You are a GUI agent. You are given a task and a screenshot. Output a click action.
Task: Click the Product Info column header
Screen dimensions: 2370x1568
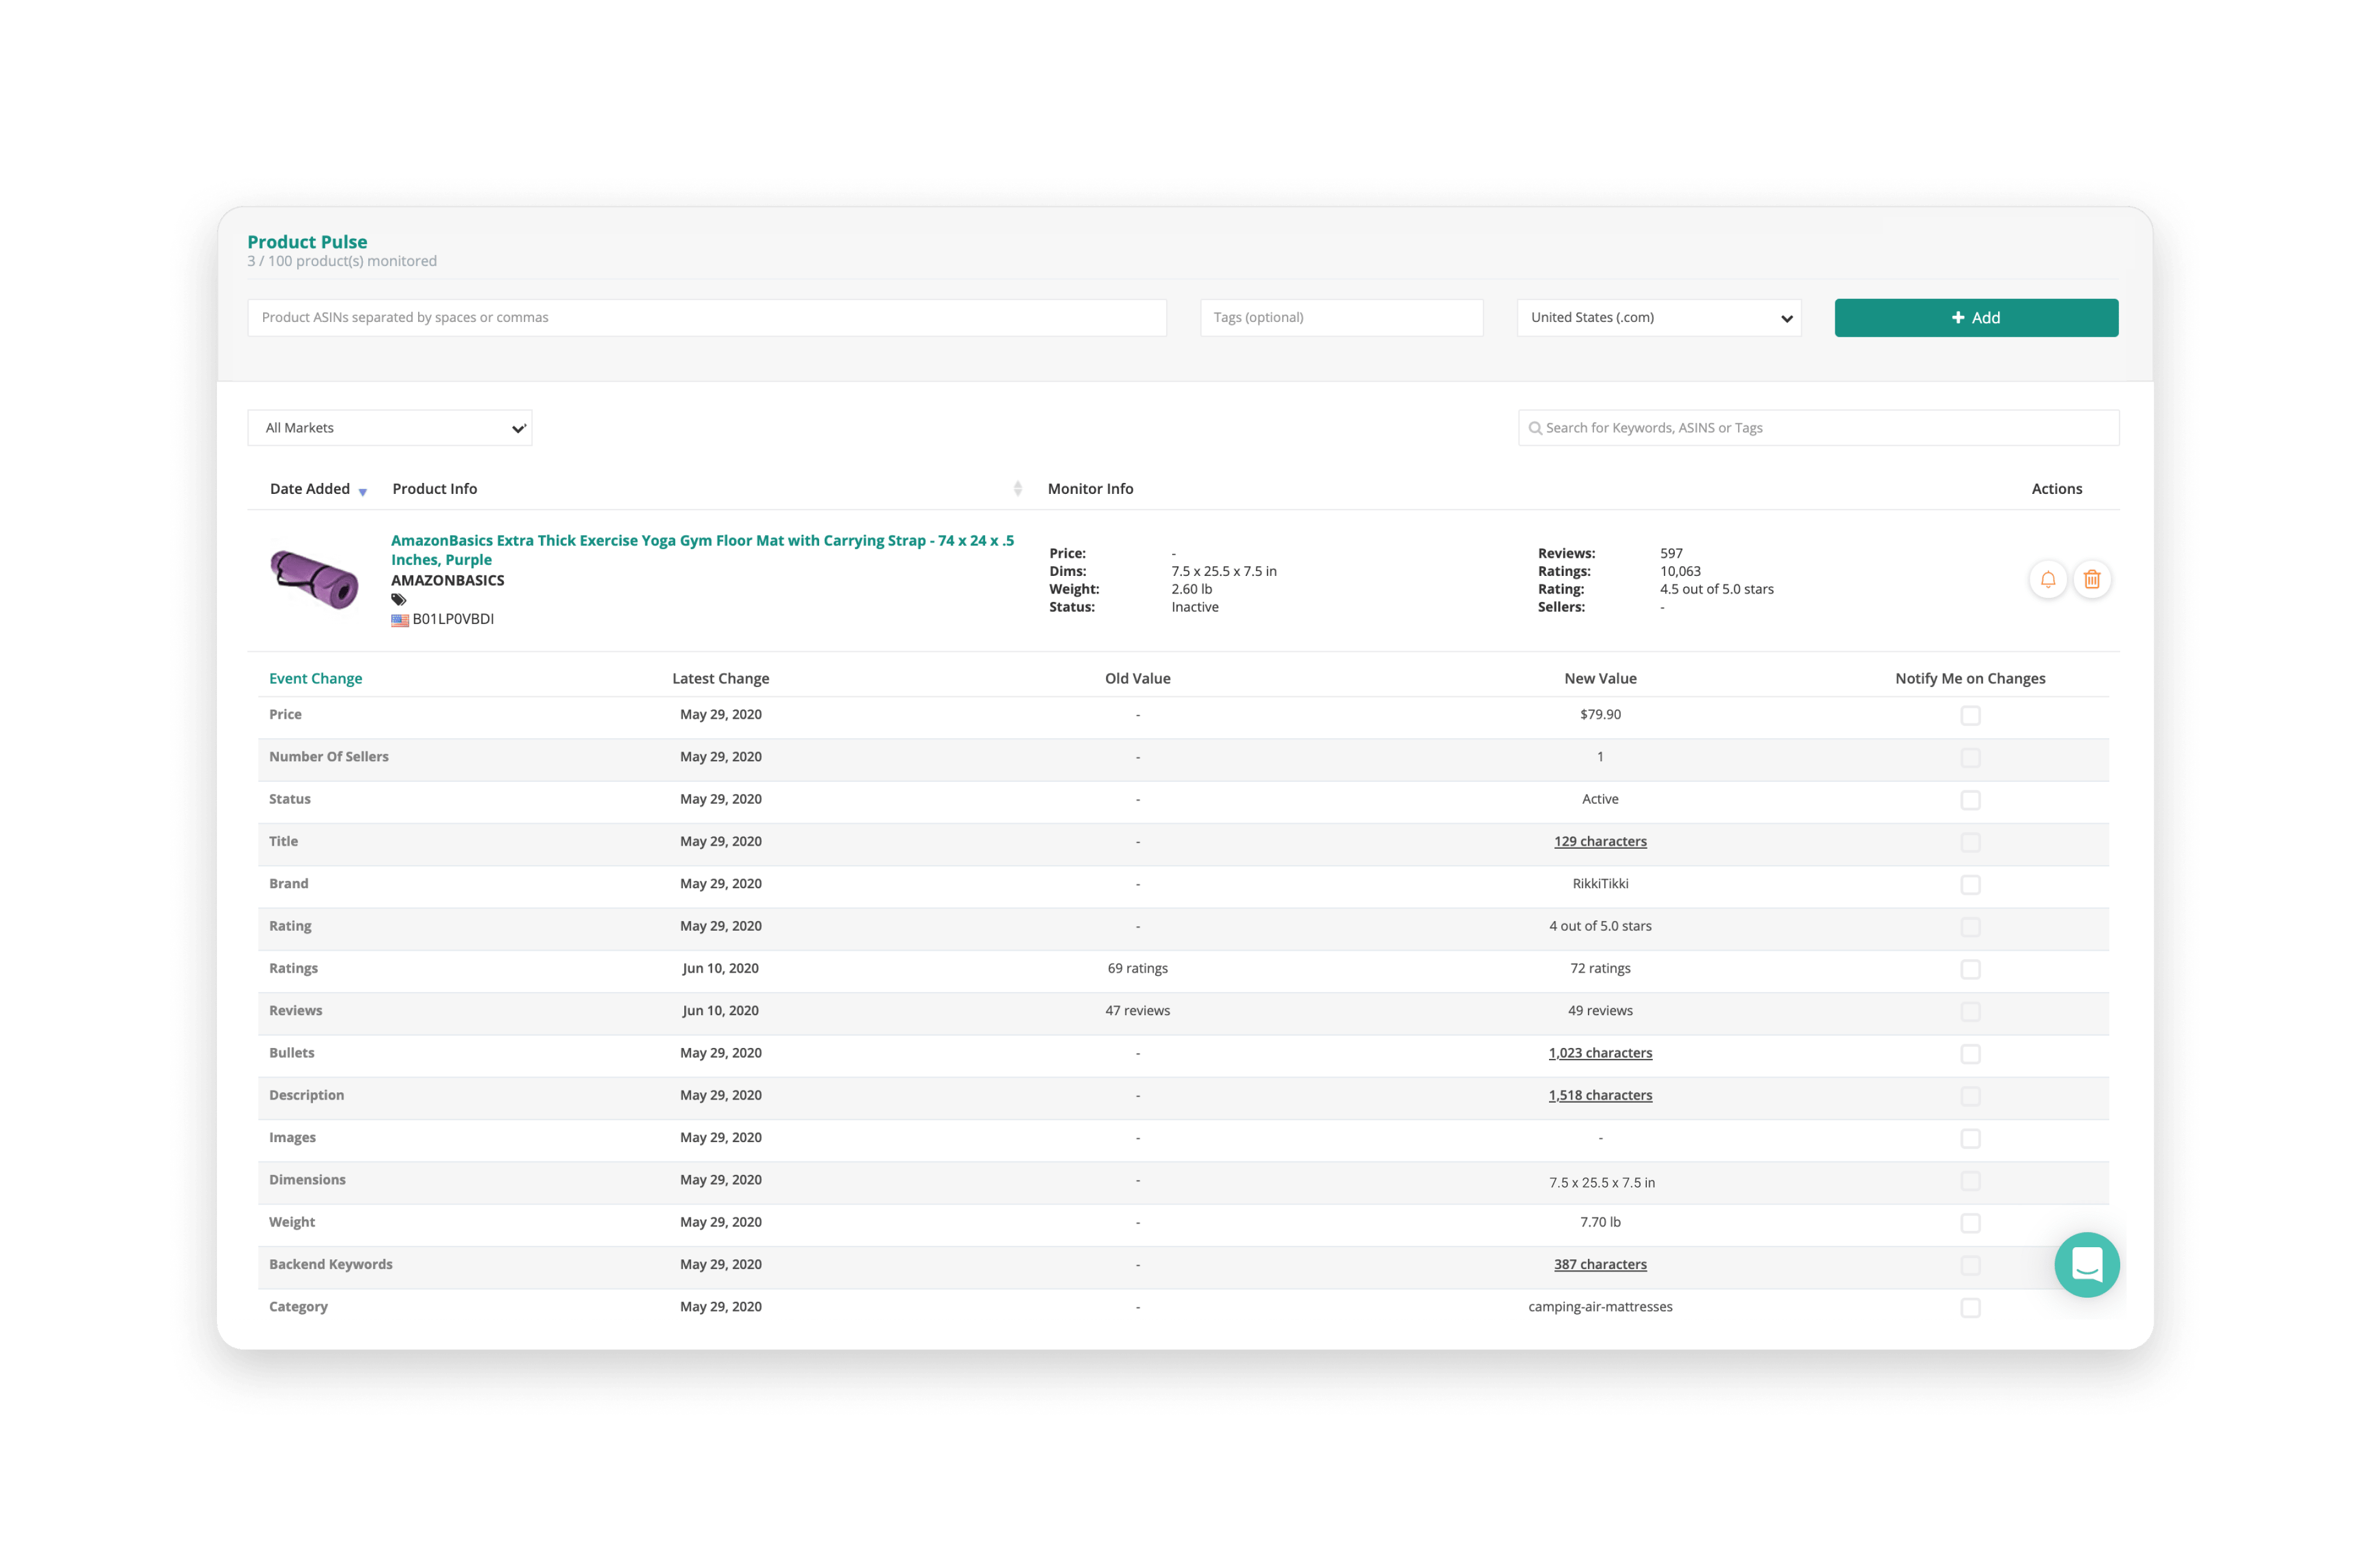[434, 489]
